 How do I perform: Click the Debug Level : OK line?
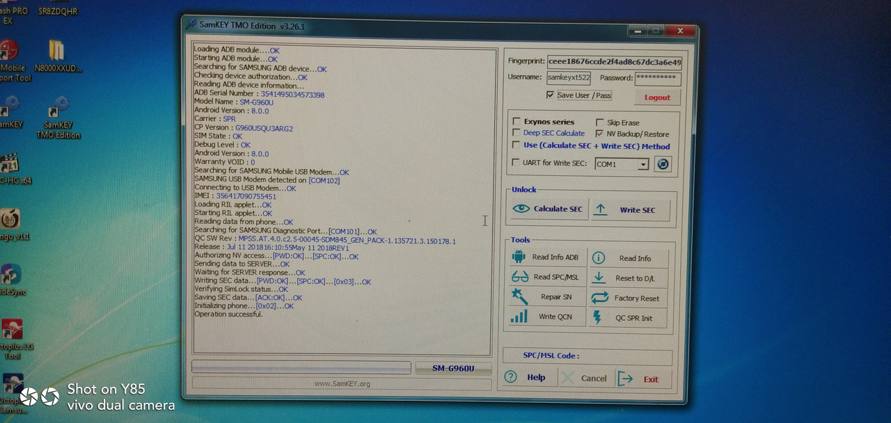point(222,145)
